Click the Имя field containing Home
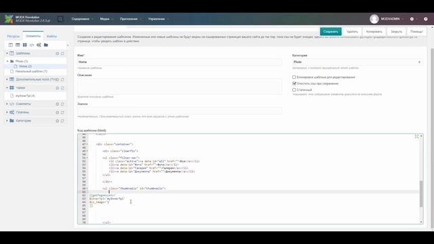This screenshot has height=244, width=434. 179,62
